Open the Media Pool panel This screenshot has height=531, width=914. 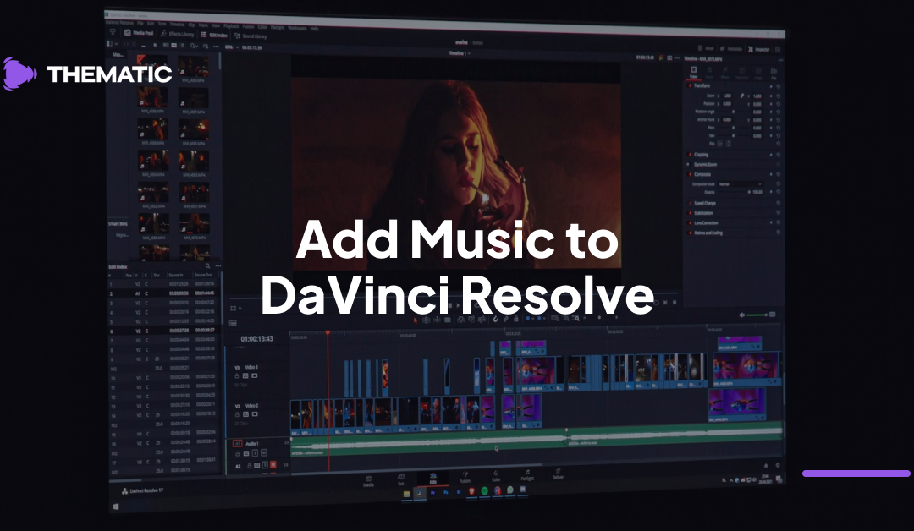(x=140, y=34)
